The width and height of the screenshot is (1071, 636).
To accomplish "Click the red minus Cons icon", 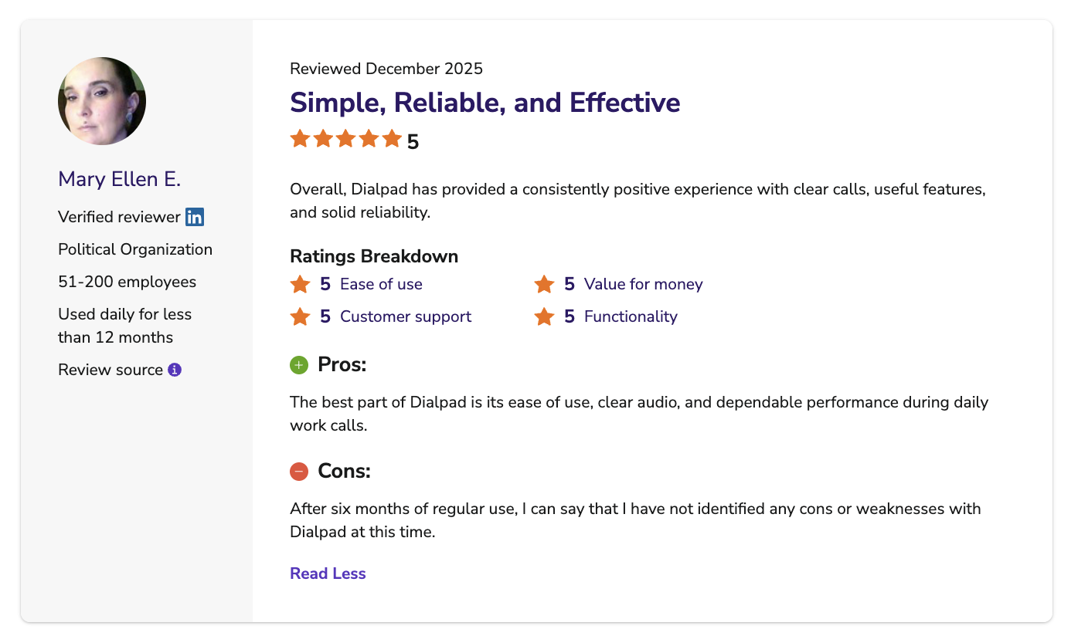I will (x=299, y=471).
